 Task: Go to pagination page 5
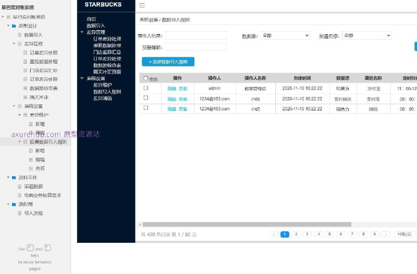(330, 234)
